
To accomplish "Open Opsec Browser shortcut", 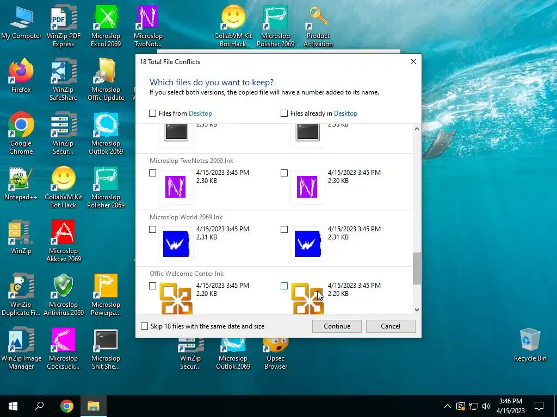I will point(276,354).
